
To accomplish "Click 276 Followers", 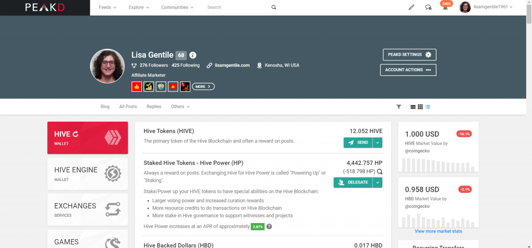I will pos(154,65).
